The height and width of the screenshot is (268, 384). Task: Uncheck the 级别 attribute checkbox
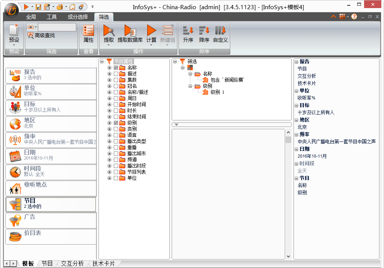[116, 123]
